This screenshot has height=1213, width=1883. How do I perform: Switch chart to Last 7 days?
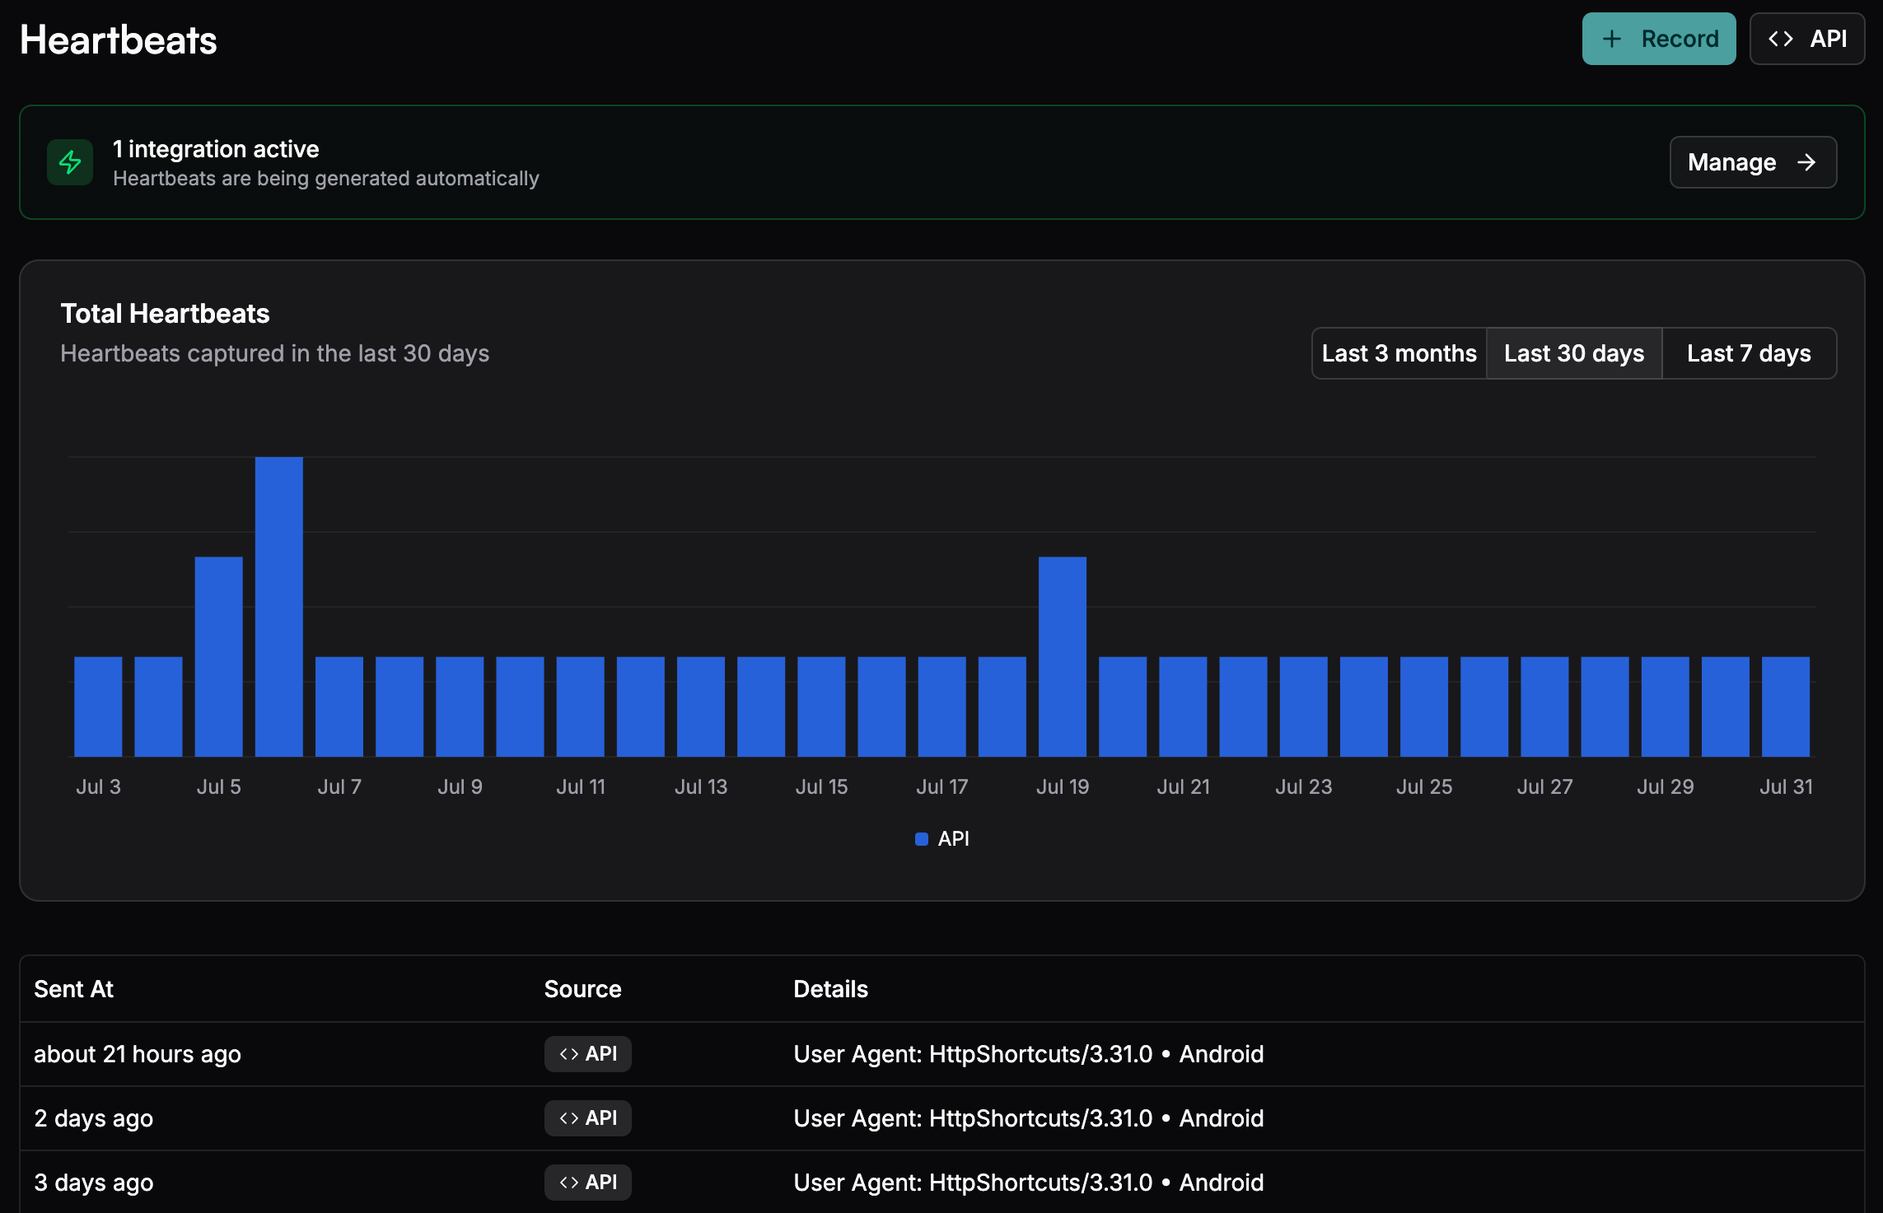click(1749, 353)
